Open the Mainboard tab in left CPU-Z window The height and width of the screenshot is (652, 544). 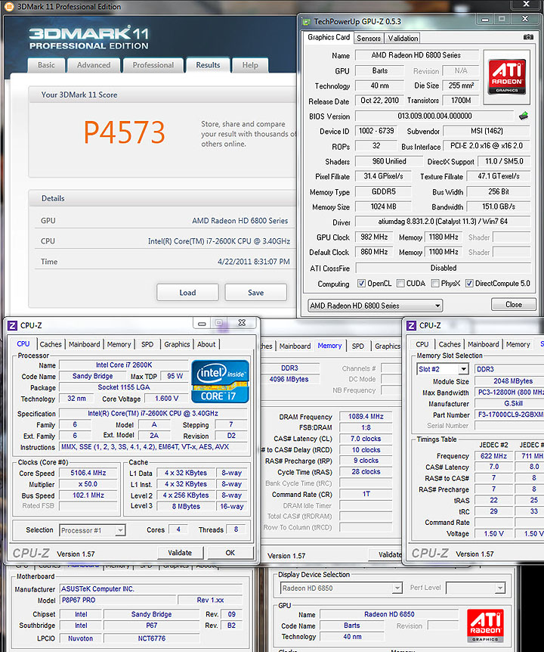point(85,344)
